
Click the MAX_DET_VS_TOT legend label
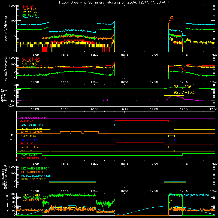click(34, 200)
